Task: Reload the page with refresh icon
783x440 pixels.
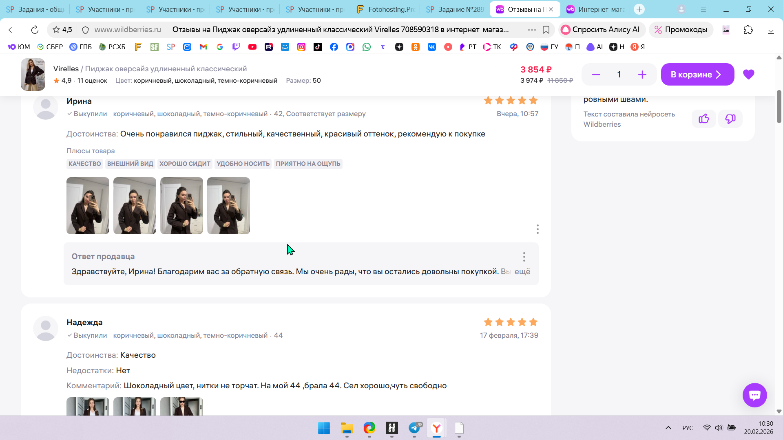Action: tap(35, 30)
